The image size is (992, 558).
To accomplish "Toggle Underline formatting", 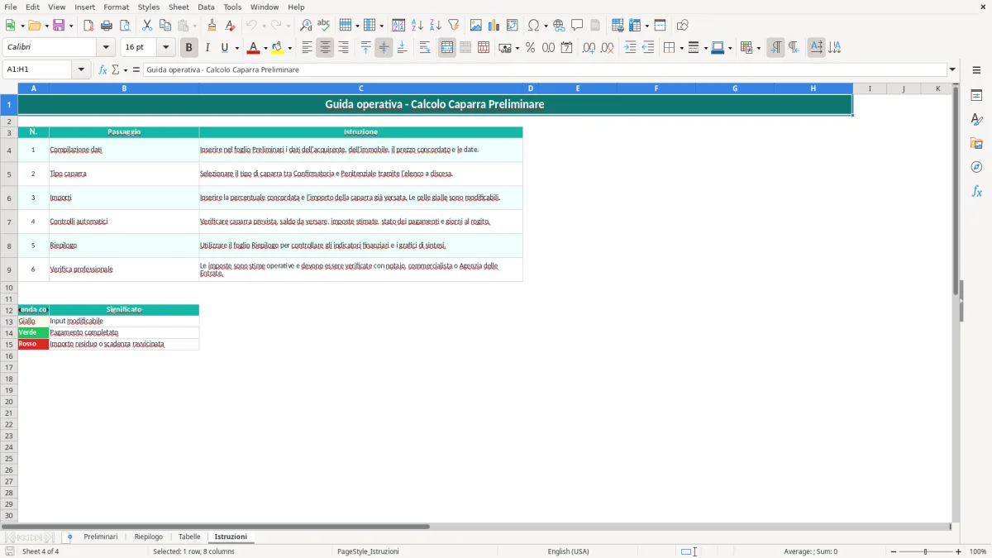I will (x=225, y=48).
